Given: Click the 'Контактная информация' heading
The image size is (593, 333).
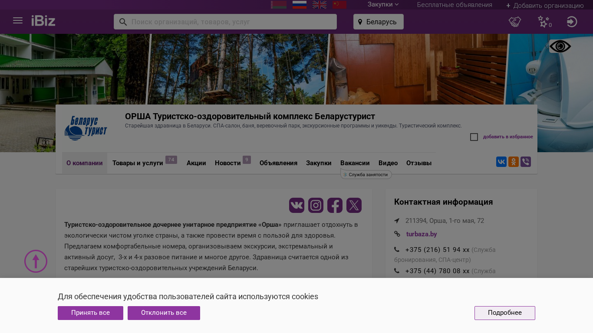Looking at the screenshot, I should tap(443, 202).
